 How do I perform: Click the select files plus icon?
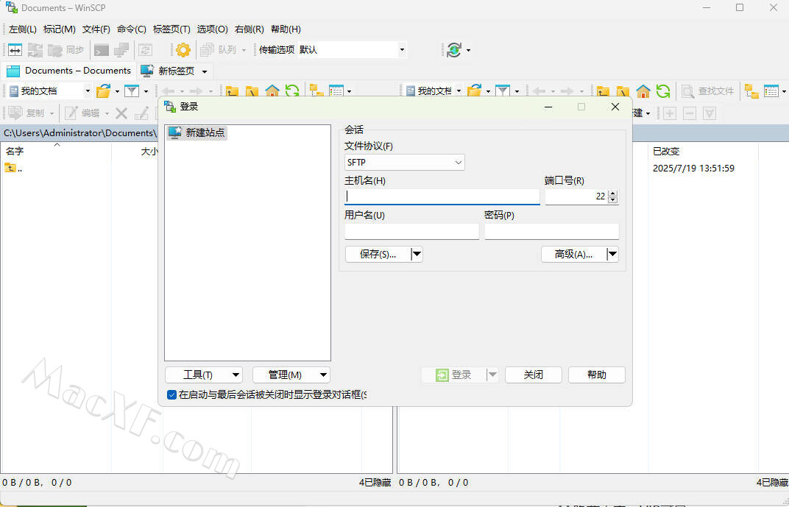coord(670,113)
